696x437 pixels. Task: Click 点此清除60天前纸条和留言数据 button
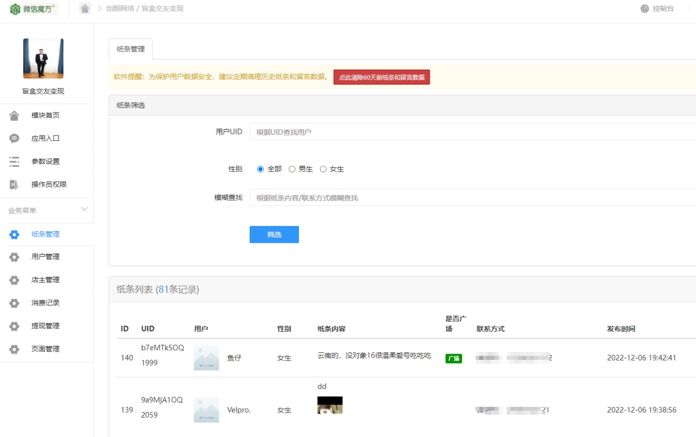click(x=381, y=77)
